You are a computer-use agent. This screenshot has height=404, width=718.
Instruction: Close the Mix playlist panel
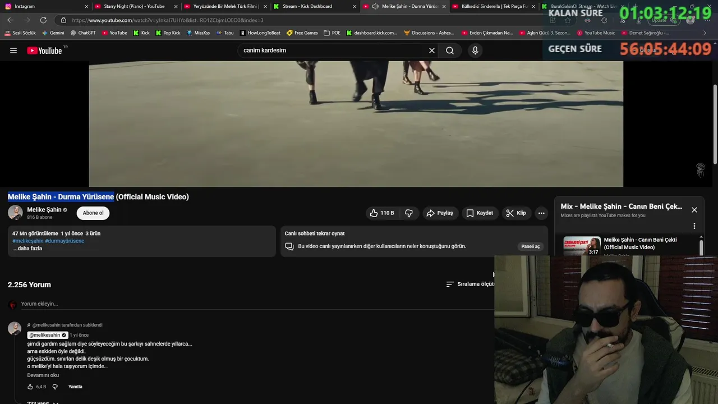[x=694, y=210]
